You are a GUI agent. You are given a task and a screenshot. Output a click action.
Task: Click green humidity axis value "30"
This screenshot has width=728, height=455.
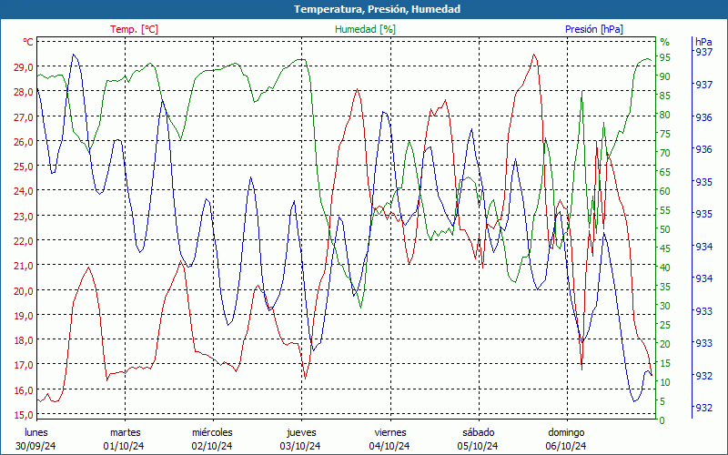click(665, 306)
